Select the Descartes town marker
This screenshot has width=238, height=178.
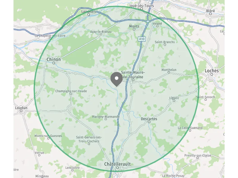[x=149, y=122]
